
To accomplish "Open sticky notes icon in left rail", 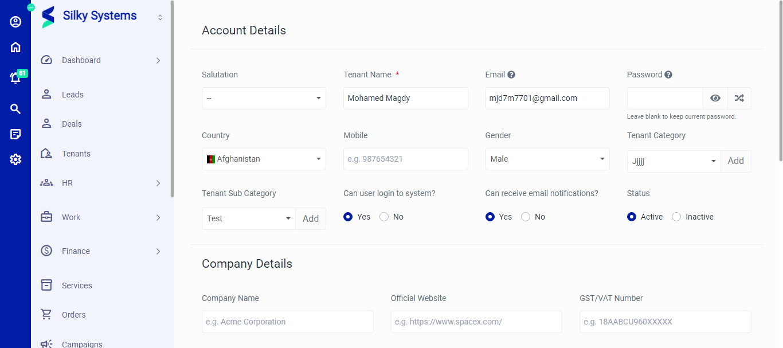I will 15,134.
